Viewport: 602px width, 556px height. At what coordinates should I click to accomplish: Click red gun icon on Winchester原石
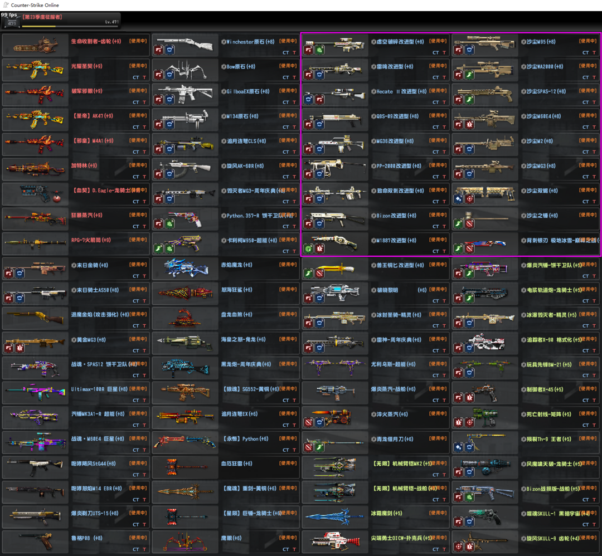tap(158, 50)
